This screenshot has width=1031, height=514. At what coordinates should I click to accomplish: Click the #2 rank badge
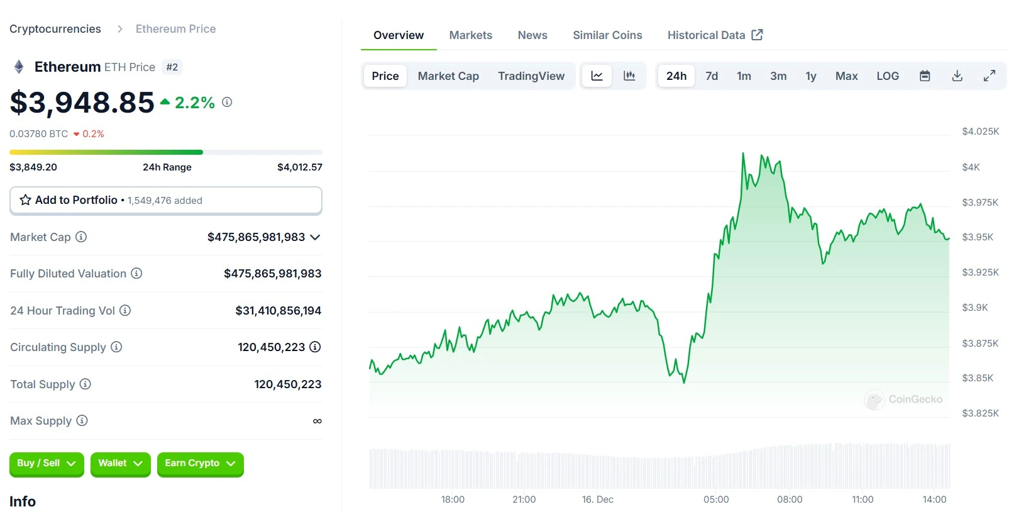click(x=172, y=67)
